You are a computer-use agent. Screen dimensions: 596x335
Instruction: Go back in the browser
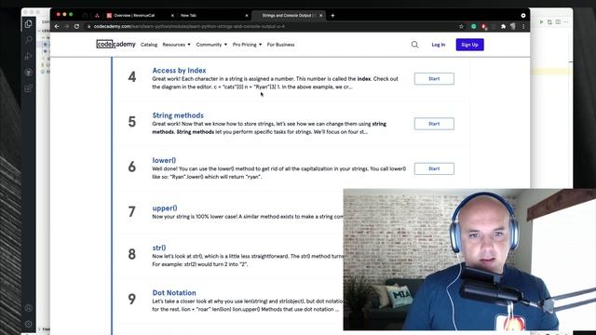point(57,27)
